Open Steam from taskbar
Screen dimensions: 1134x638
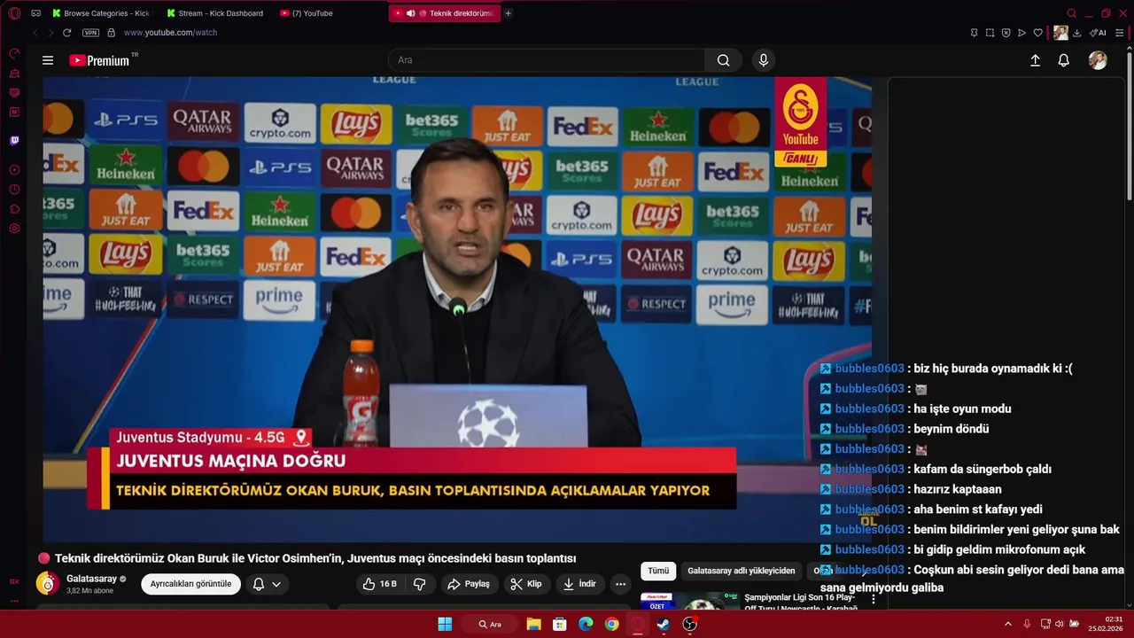pyautogui.click(x=664, y=624)
